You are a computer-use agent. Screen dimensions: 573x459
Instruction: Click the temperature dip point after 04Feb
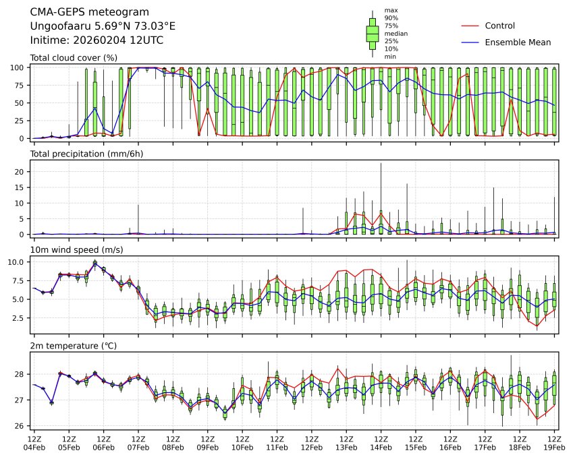pyautogui.click(x=51, y=403)
